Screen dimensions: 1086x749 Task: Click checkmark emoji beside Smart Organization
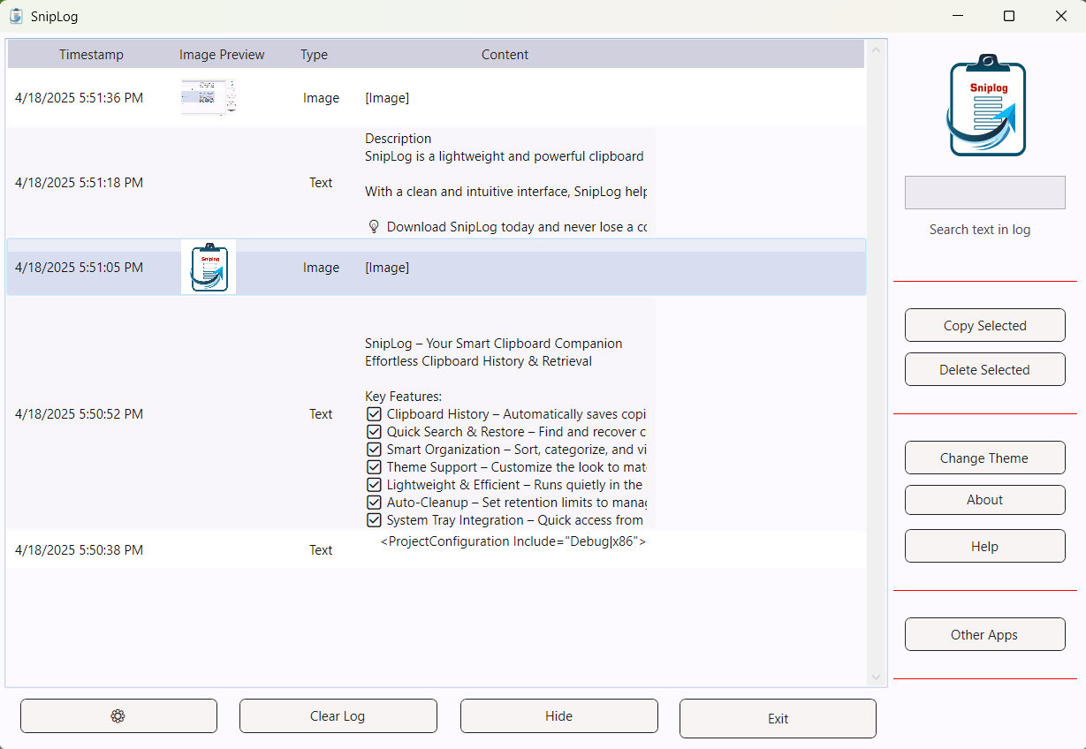pos(374,450)
